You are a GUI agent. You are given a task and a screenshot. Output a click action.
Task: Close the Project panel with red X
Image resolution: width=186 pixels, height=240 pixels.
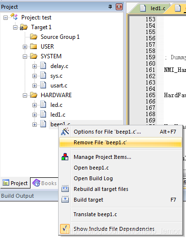[x=119, y=7]
